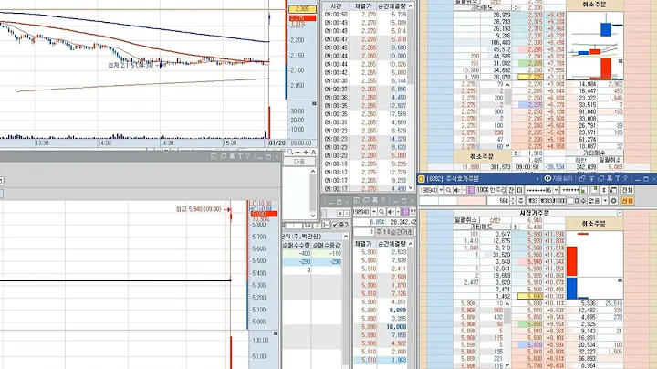Click the 다음 button

(299, 162)
